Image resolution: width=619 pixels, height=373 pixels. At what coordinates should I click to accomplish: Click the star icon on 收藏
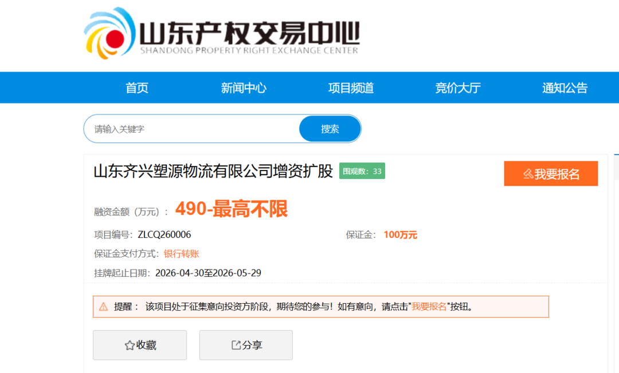click(x=130, y=346)
